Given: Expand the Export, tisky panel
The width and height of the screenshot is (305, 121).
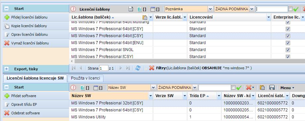Looking at the screenshot, I should tap(6, 69).
